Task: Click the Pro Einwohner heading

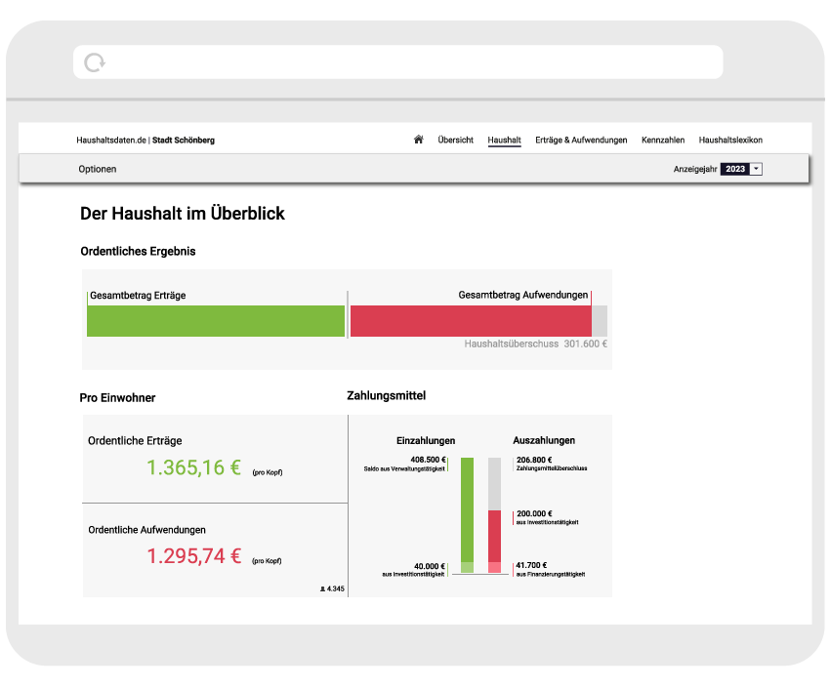Action: tap(117, 398)
